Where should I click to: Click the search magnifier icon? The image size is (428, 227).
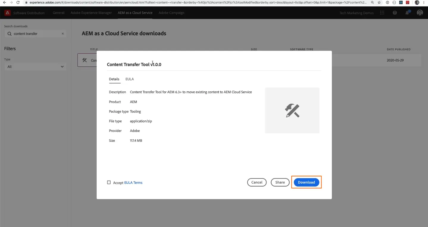pyautogui.click(x=10, y=34)
